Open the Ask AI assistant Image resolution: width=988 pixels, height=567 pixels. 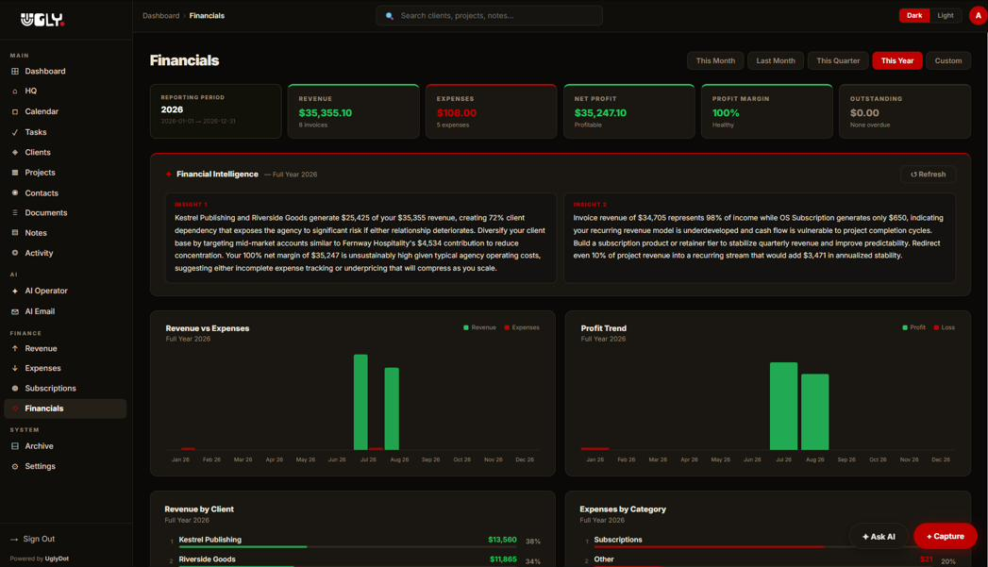click(879, 536)
